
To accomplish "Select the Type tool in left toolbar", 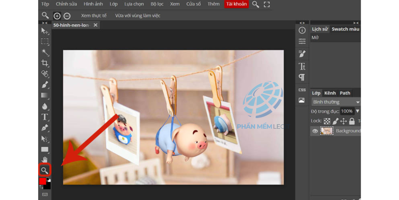I will tap(45, 117).
